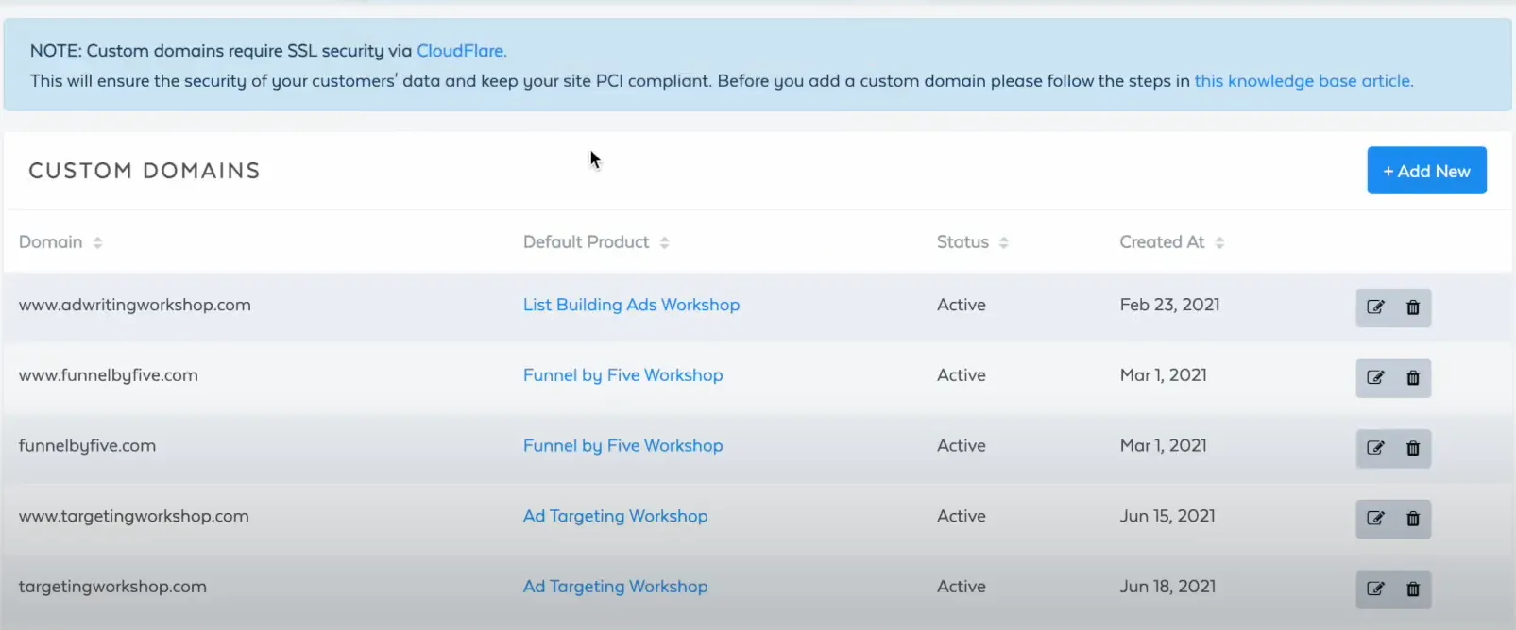This screenshot has height=630, width=1516.
Task: Edit the targetingworkshop.com domain created Jun 18
Action: (x=1375, y=589)
